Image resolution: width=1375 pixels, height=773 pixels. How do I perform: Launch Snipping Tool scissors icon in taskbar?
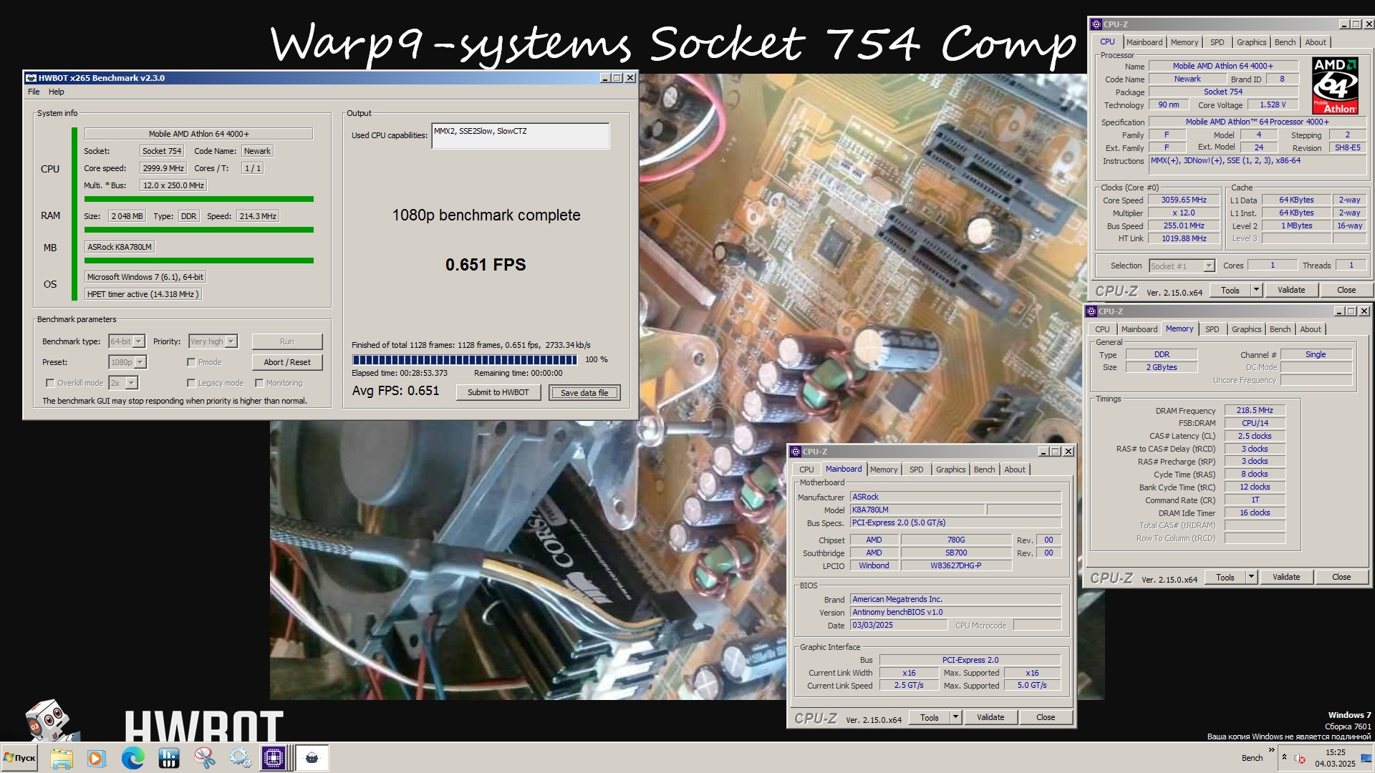click(205, 758)
